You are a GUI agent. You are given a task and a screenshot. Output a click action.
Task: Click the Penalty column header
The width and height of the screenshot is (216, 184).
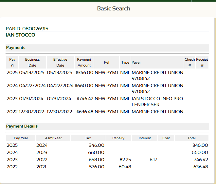click(118, 138)
